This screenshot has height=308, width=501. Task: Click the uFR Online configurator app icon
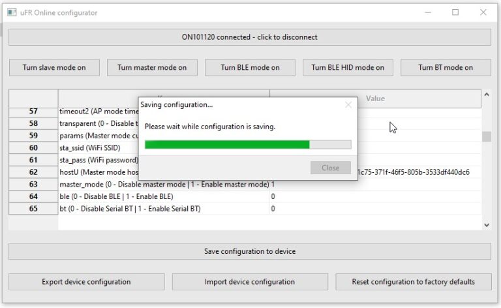12,12
